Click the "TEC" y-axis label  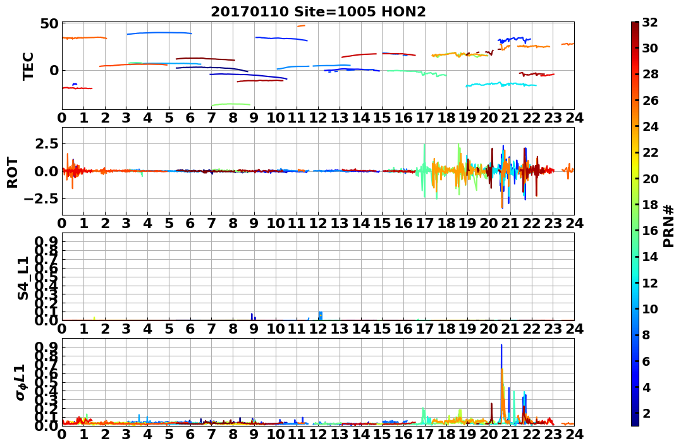[28, 66]
